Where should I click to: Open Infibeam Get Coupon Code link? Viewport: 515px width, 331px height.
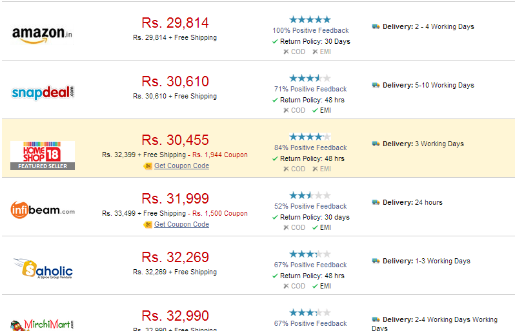[181, 225]
